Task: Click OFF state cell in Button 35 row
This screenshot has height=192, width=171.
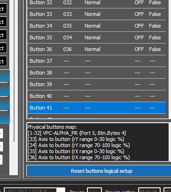Action: point(139,37)
